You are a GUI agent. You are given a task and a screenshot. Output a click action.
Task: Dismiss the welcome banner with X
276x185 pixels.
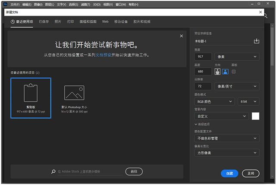pyautogui.click(x=181, y=36)
